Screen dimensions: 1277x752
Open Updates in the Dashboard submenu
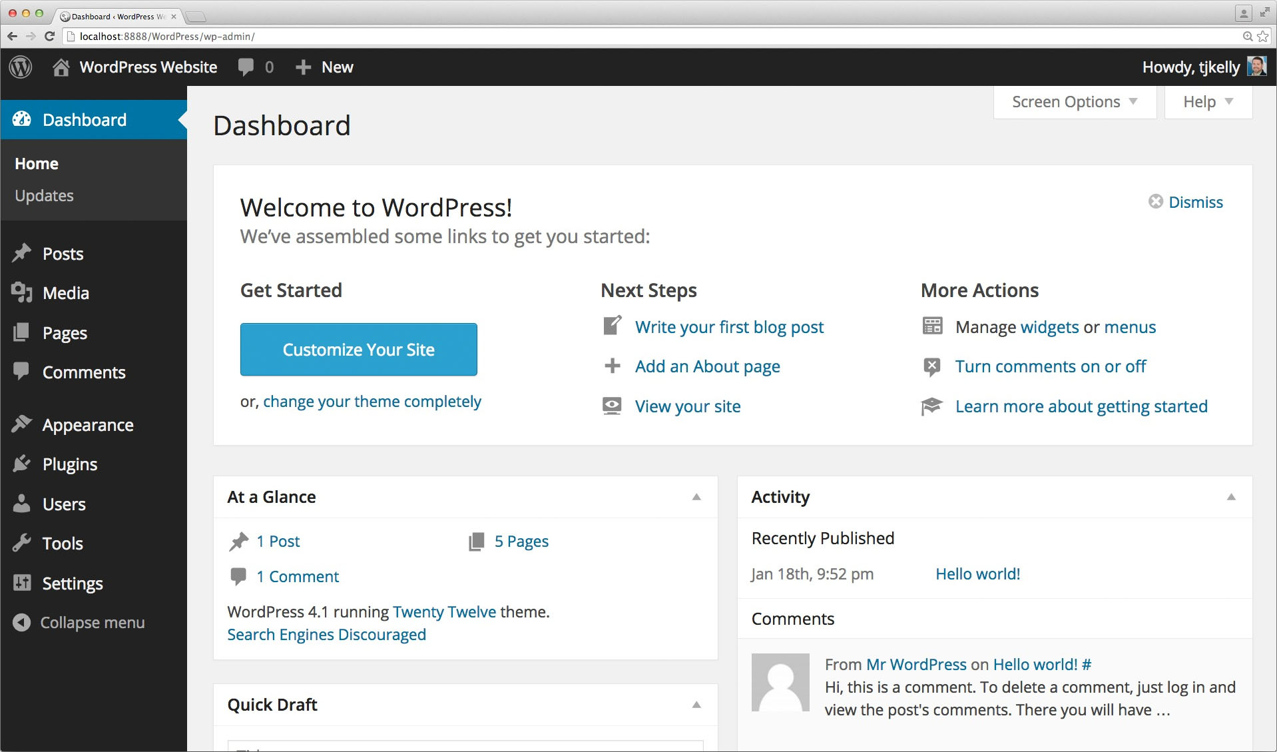click(44, 195)
